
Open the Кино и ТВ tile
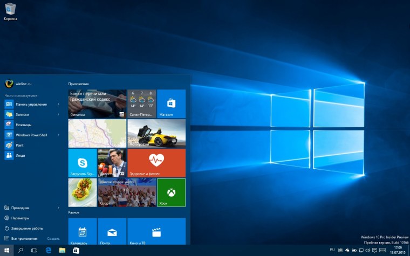(x=156, y=232)
